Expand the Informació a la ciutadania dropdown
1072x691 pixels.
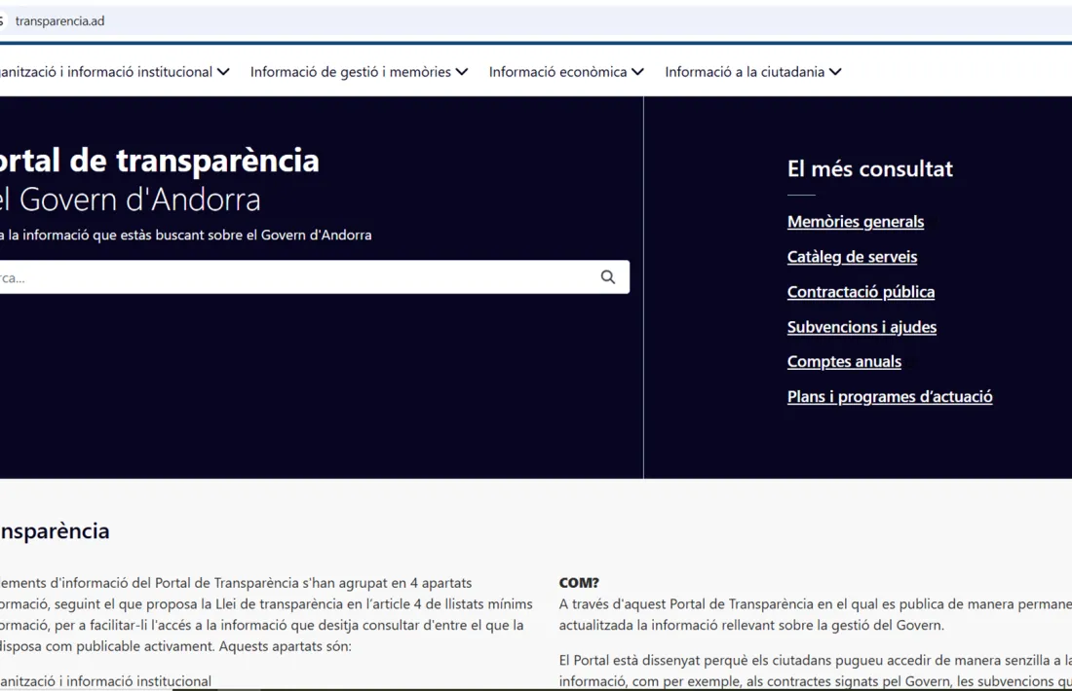coord(834,71)
